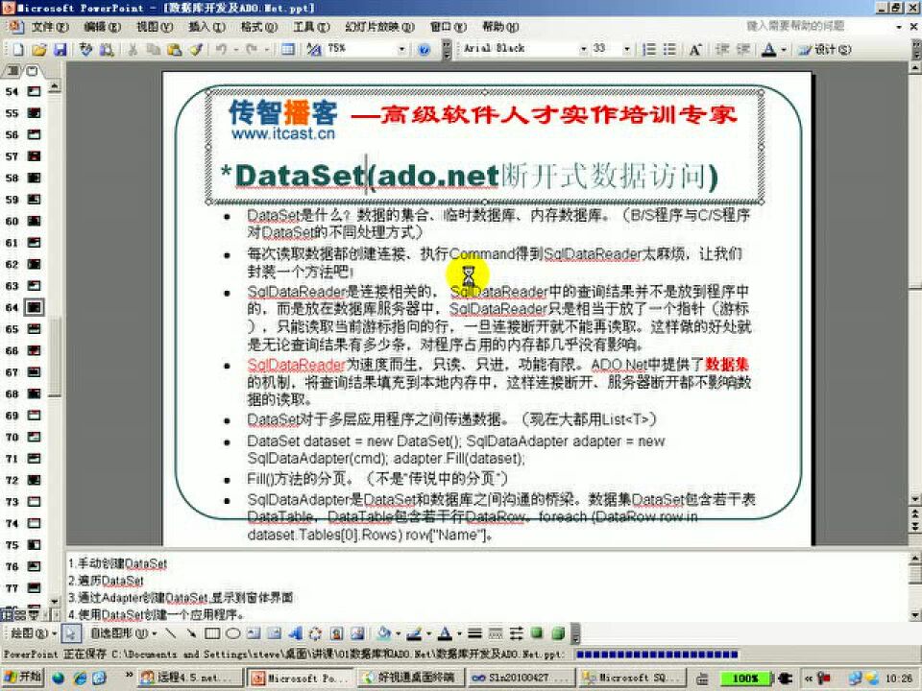
Task: Switch to 好视通桌面终端 taskbar window
Action: [410, 678]
